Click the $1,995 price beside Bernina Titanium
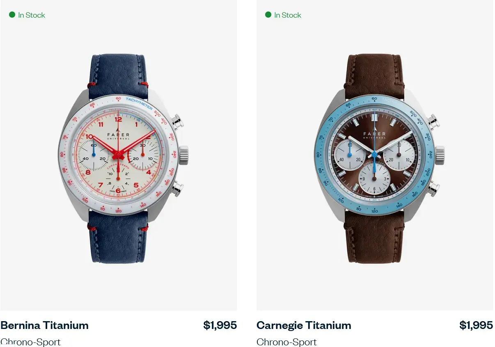495x347 pixels. (220, 325)
